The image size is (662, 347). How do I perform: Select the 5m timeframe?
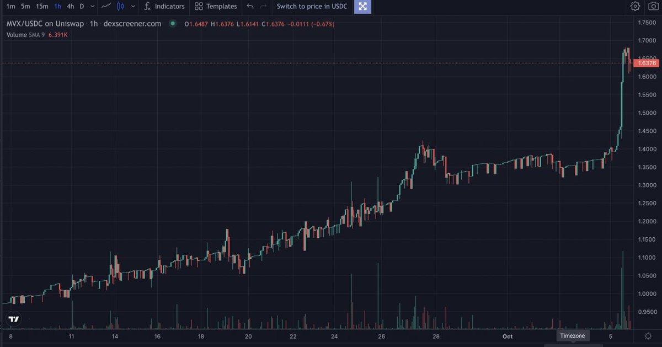tap(25, 7)
